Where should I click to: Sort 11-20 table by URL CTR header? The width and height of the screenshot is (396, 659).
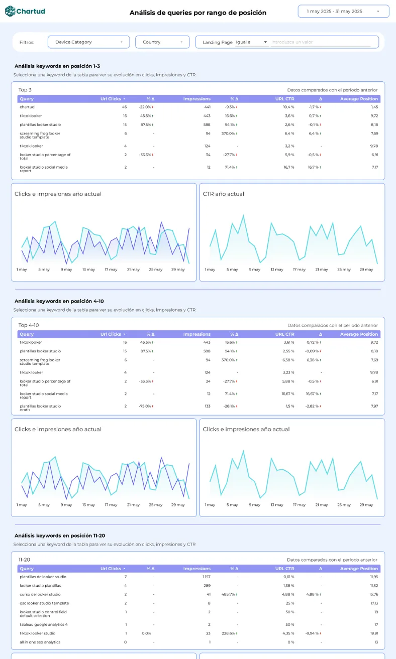(284, 569)
